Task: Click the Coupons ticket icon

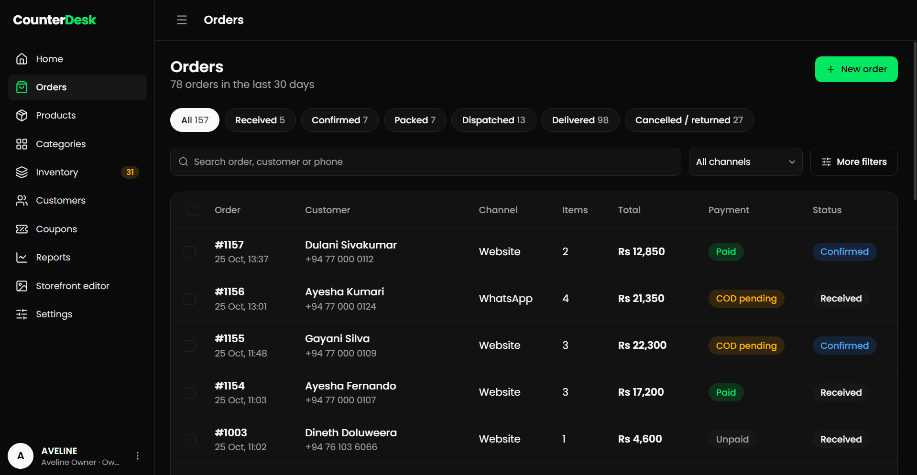Action: pos(22,229)
